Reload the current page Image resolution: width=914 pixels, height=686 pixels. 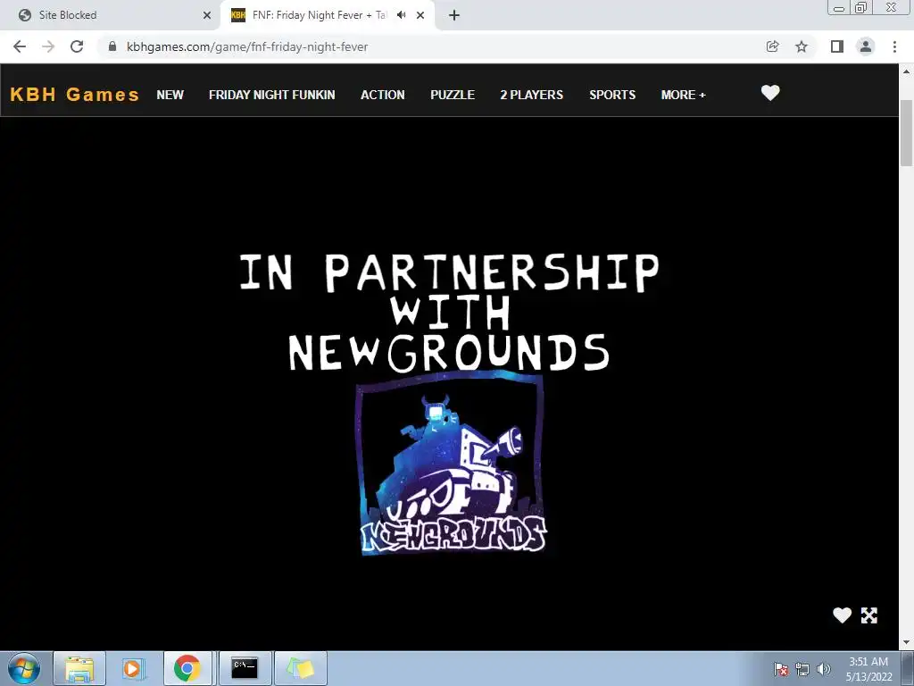click(77, 46)
